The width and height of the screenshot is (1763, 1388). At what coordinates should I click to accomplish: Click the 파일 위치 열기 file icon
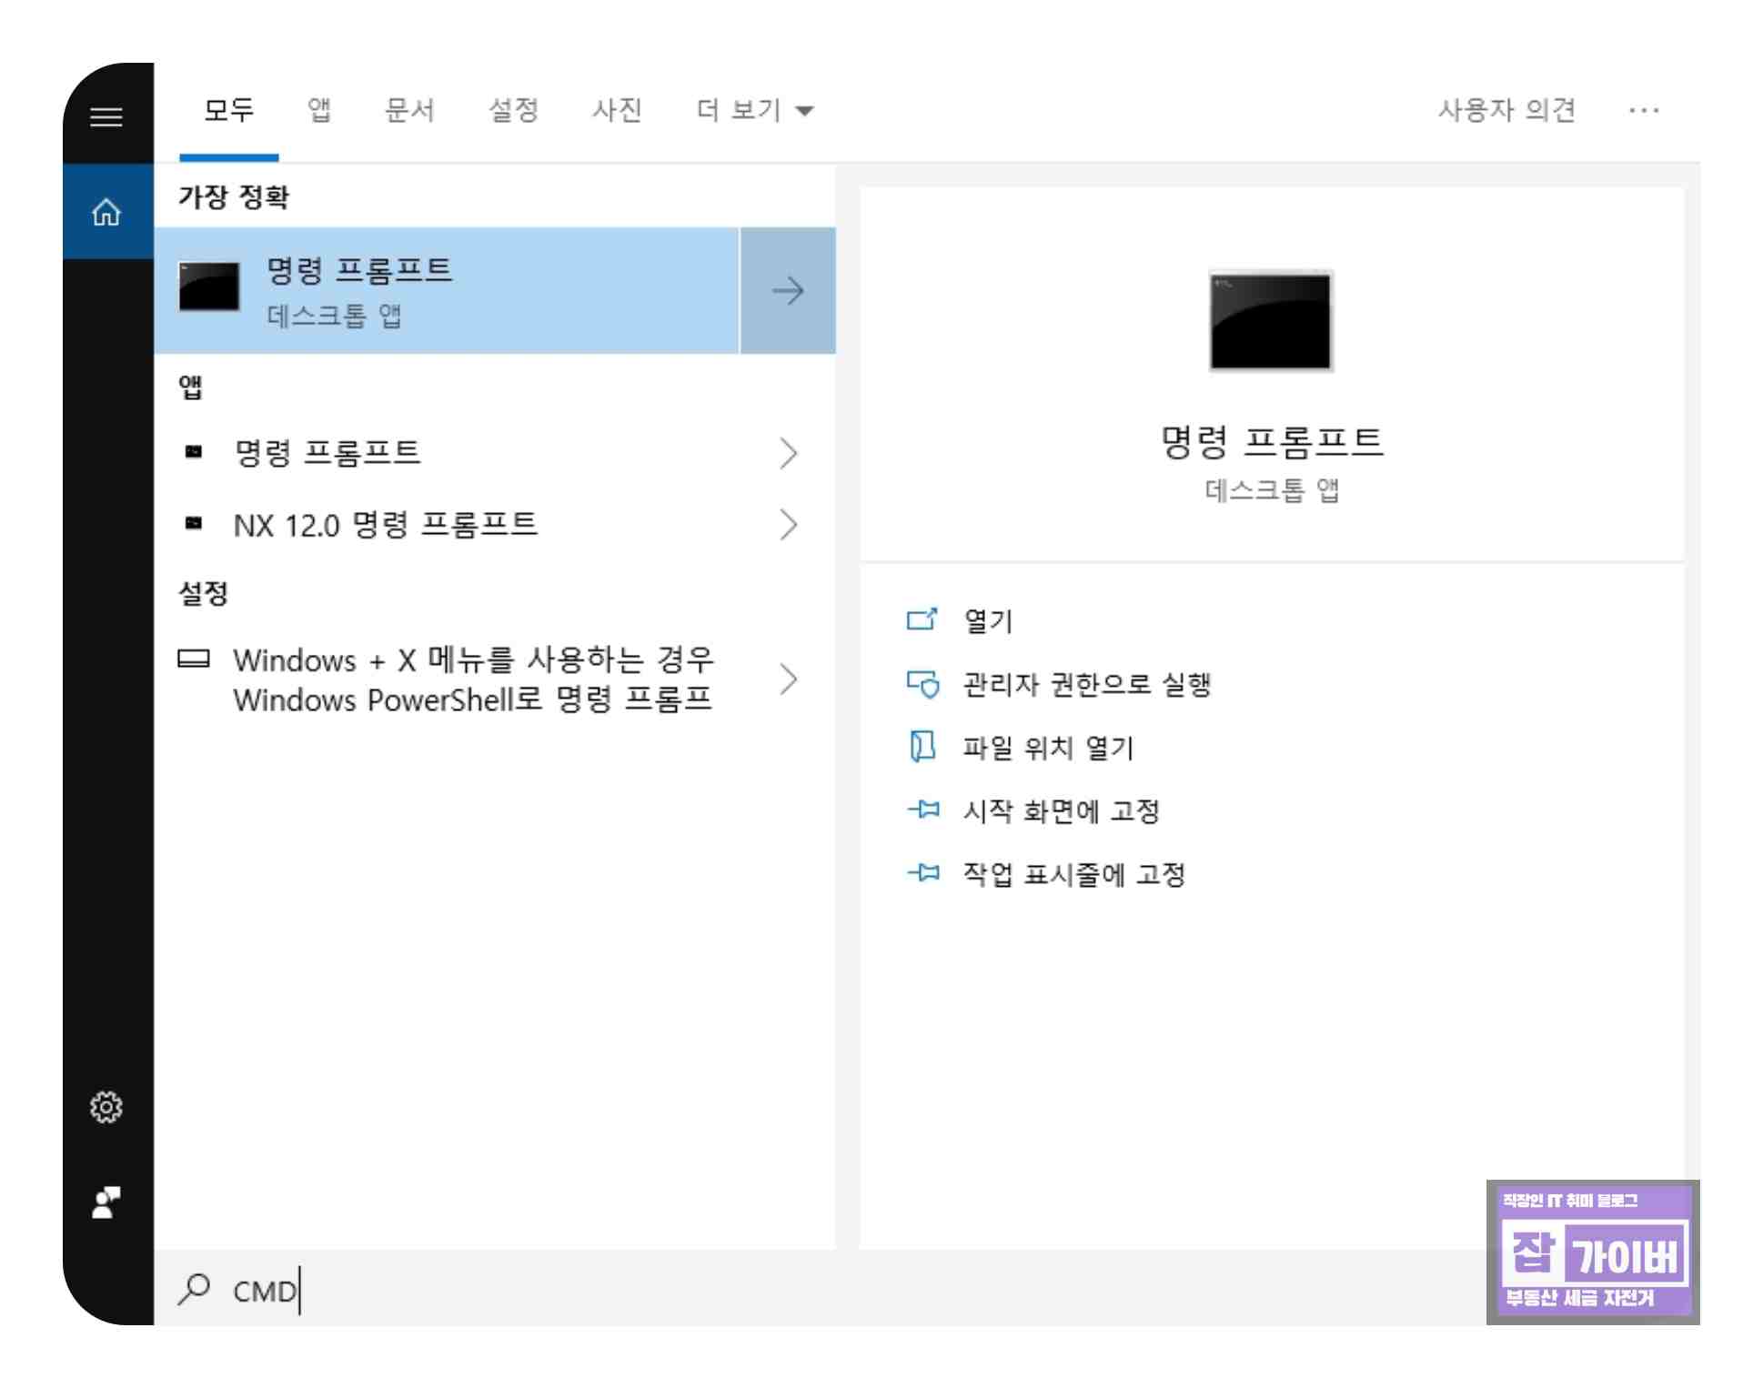point(922,747)
